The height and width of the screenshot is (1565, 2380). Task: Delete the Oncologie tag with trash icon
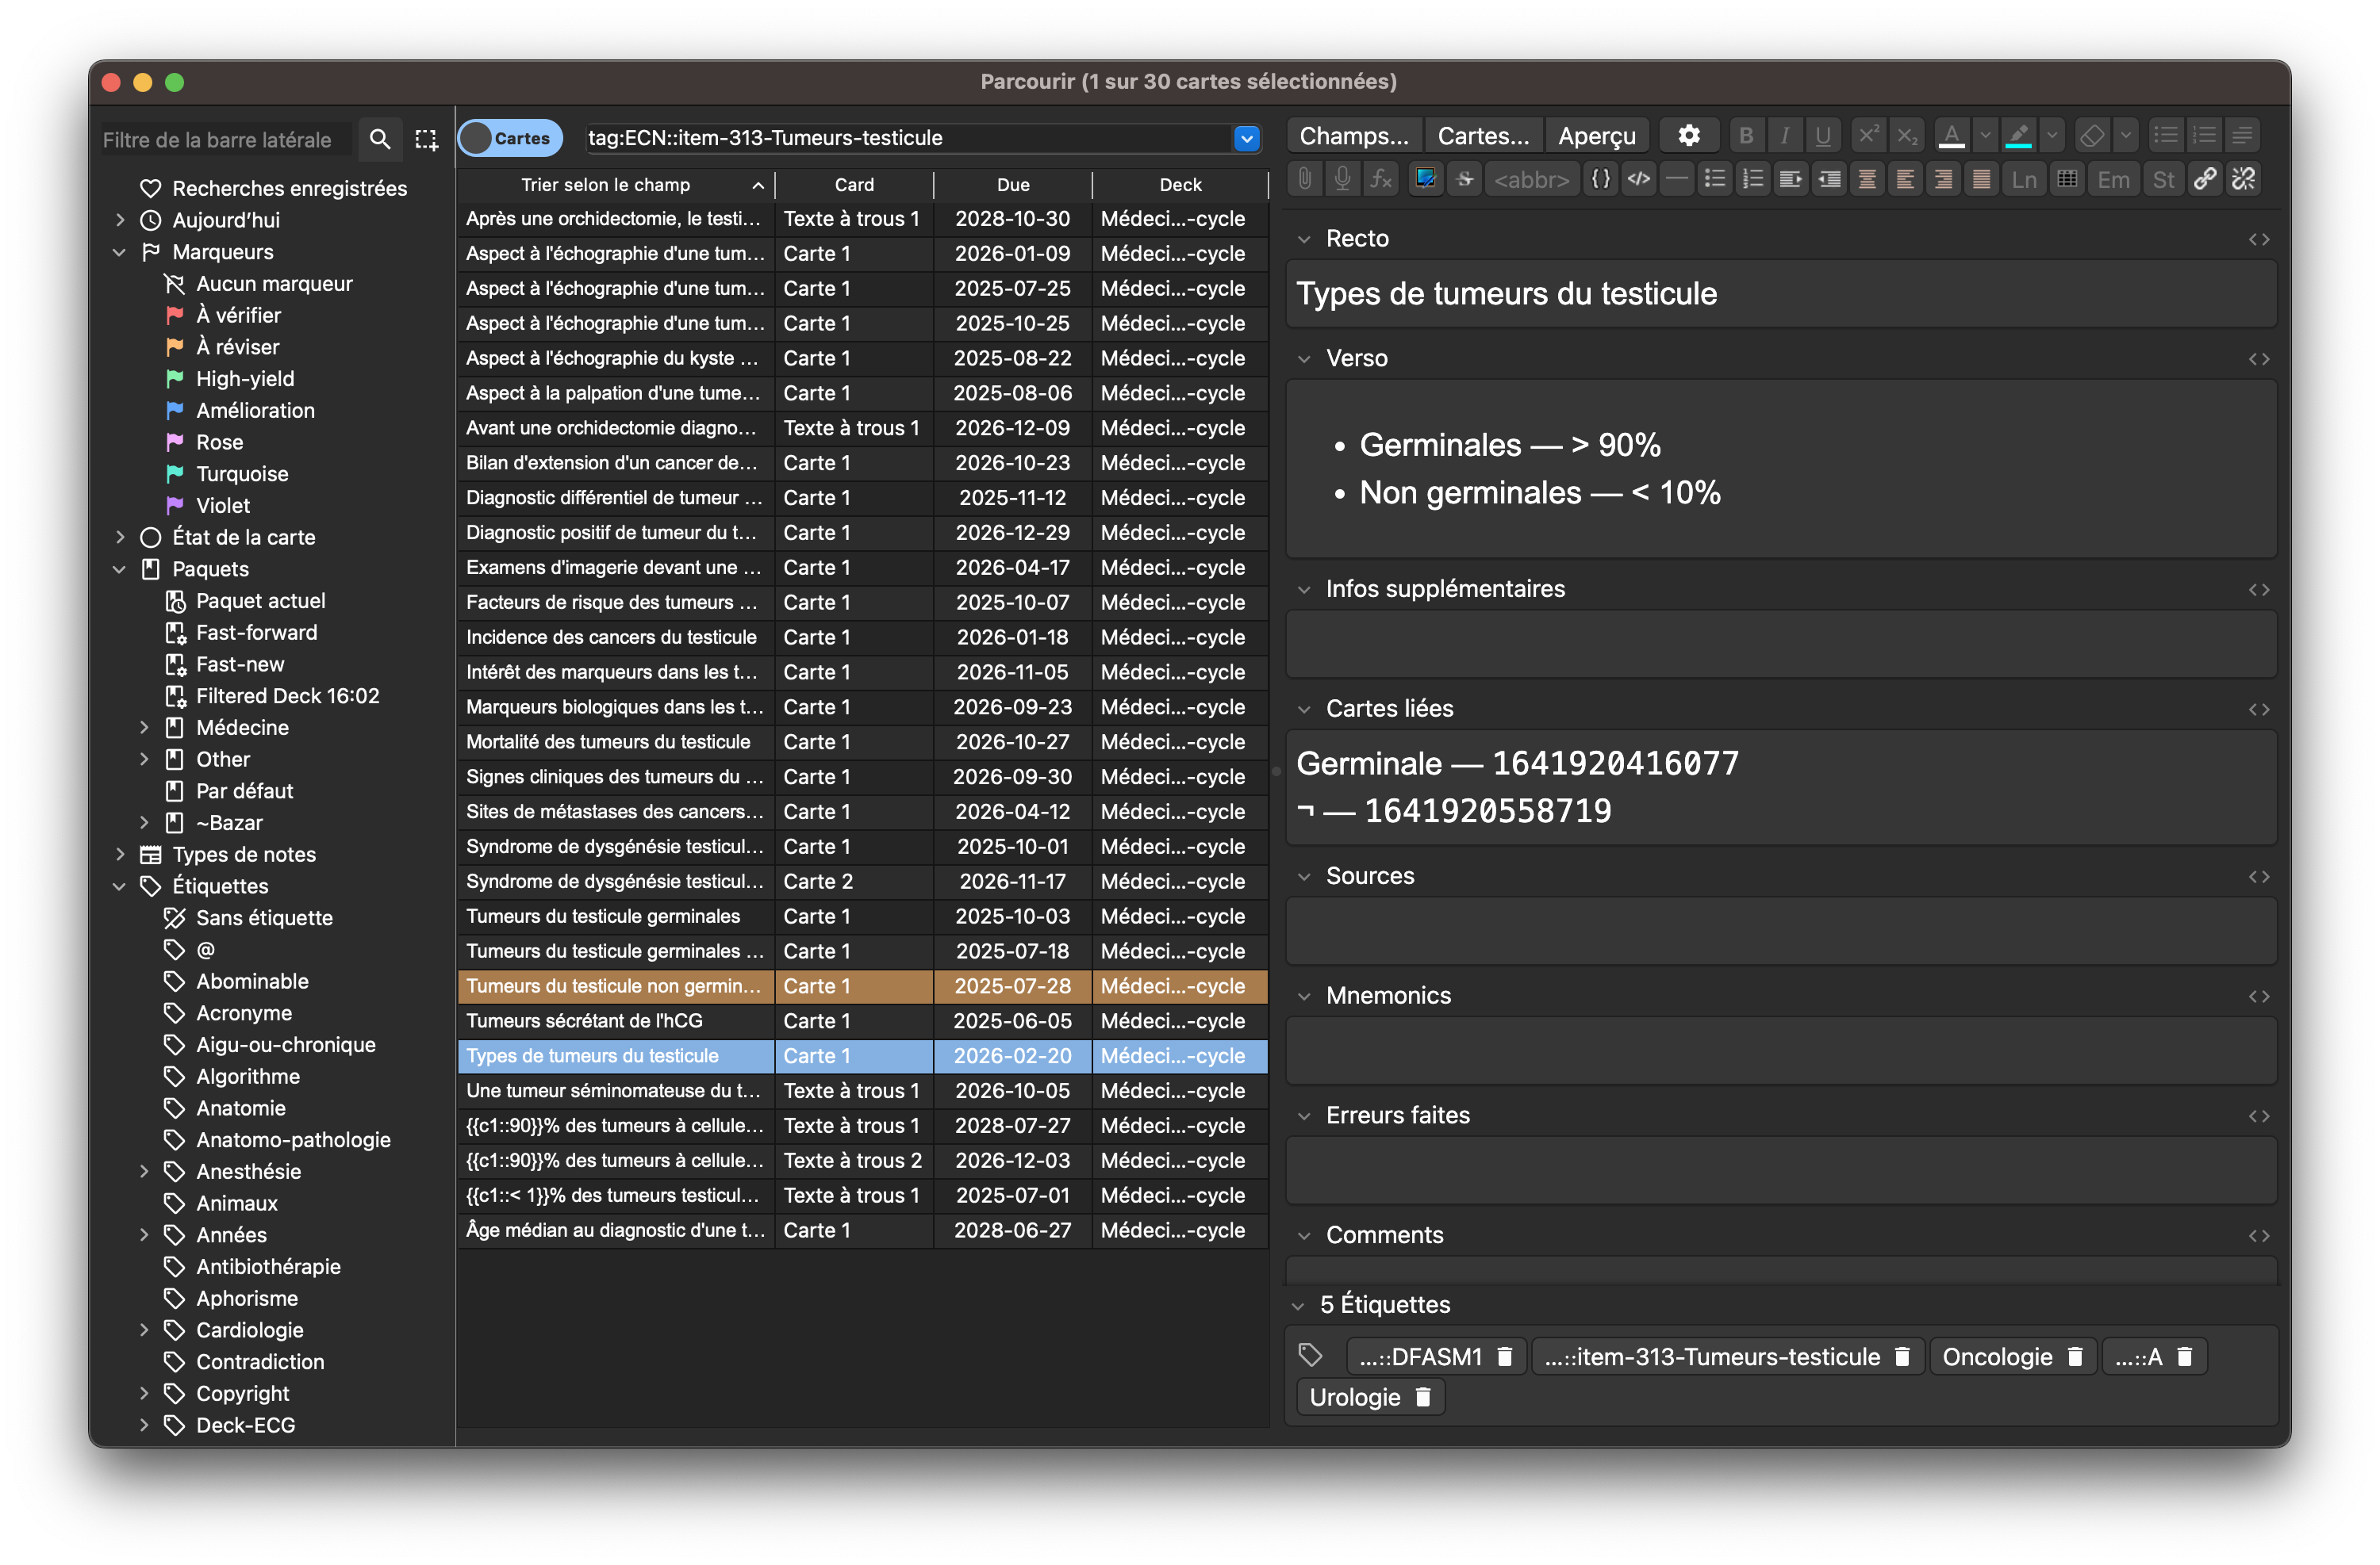pyautogui.click(x=2074, y=1356)
